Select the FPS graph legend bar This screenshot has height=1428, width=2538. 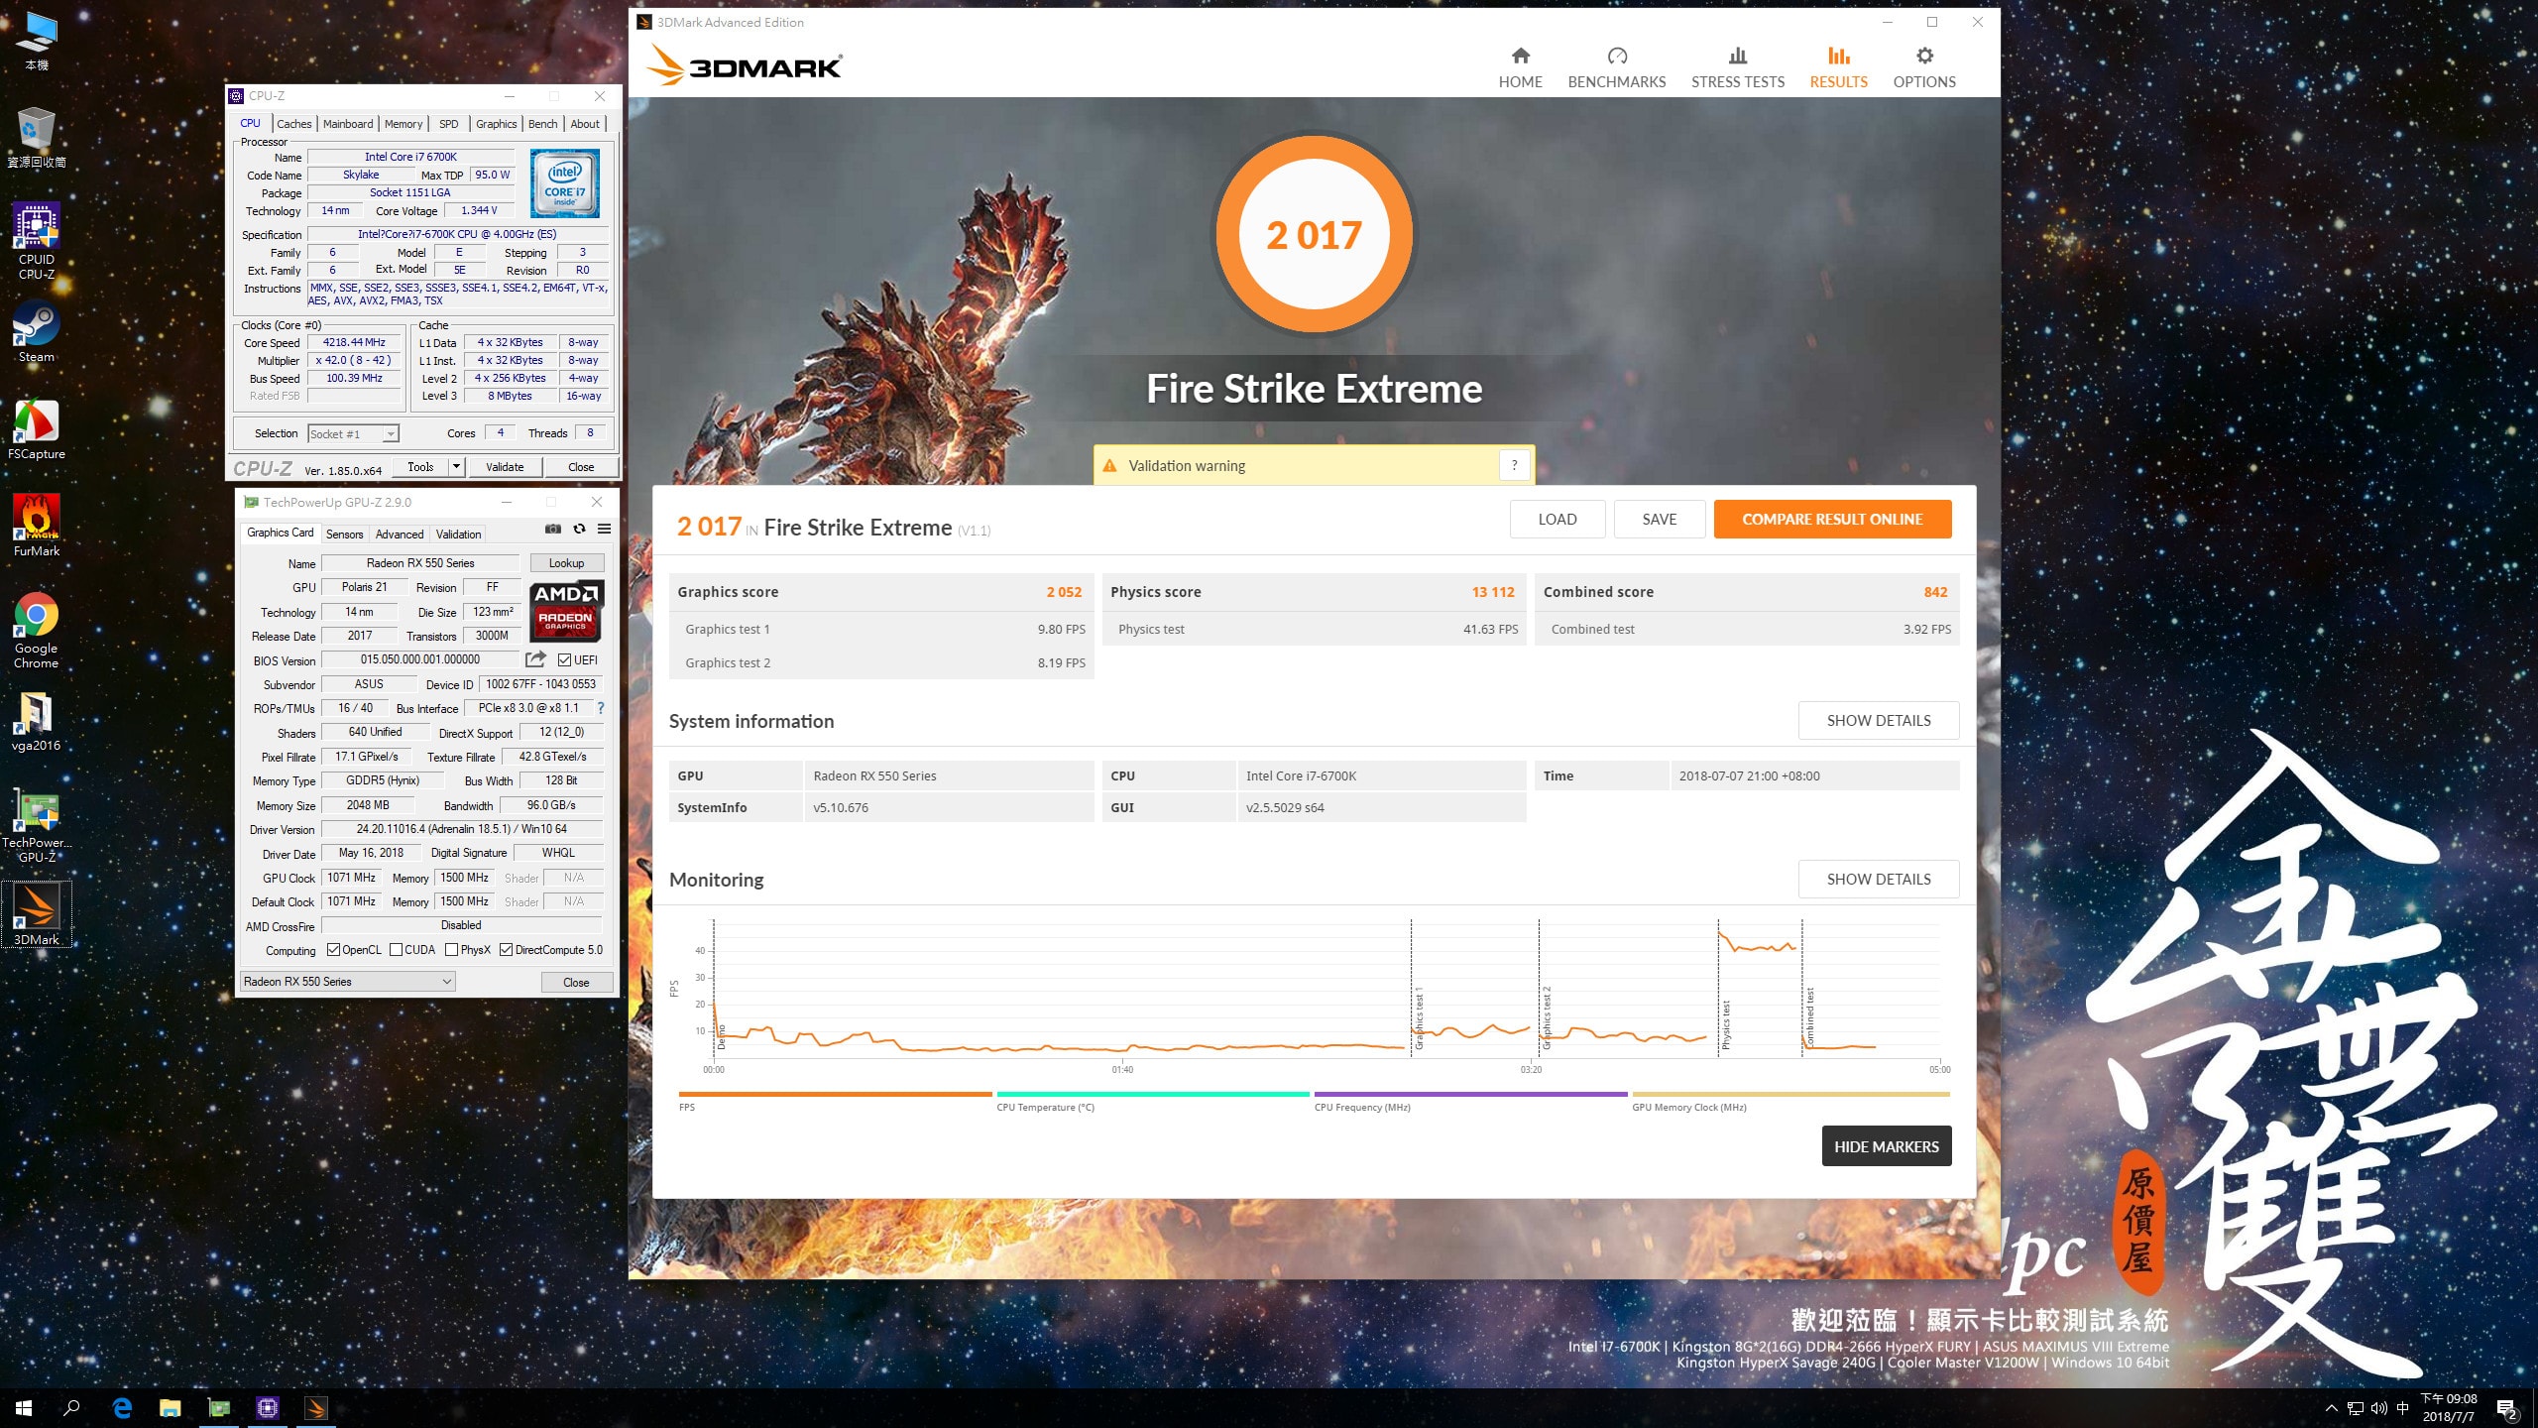click(835, 1095)
